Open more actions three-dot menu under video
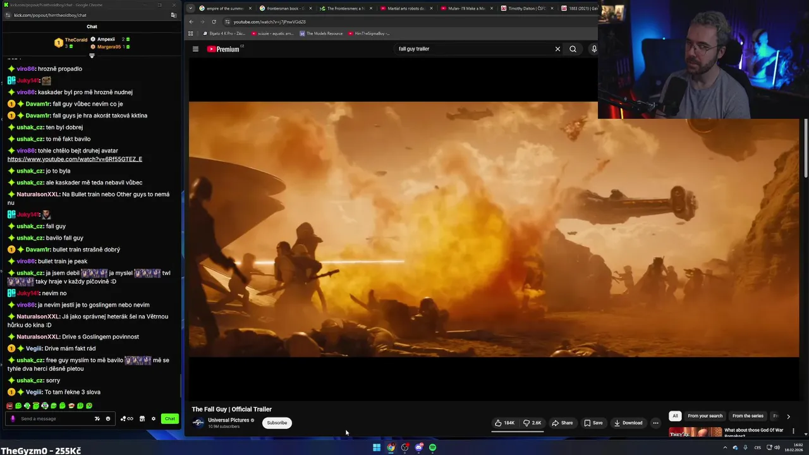 655,423
